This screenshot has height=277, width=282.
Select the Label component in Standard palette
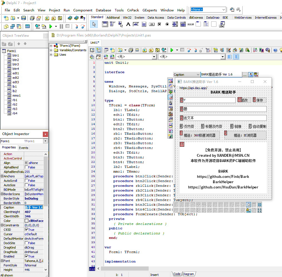point(128,24)
